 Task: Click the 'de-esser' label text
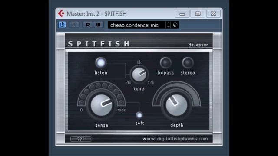pos(198,45)
